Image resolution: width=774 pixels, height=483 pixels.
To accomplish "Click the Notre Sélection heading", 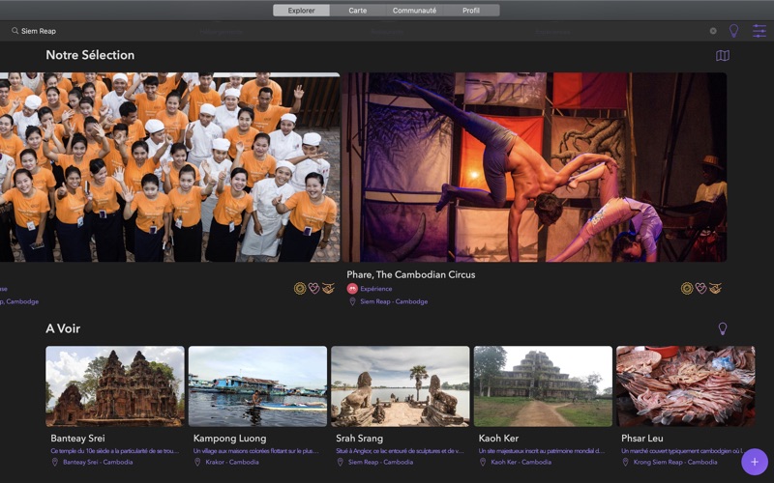I will pos(90,55).
